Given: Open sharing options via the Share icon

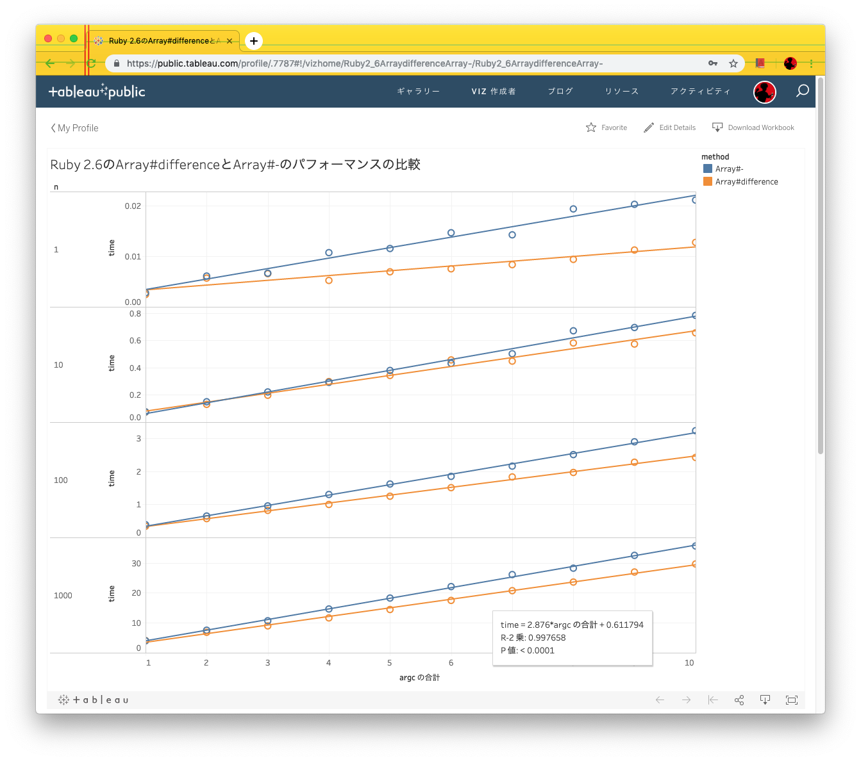Looking at the screenshot, I should [739, 700].
